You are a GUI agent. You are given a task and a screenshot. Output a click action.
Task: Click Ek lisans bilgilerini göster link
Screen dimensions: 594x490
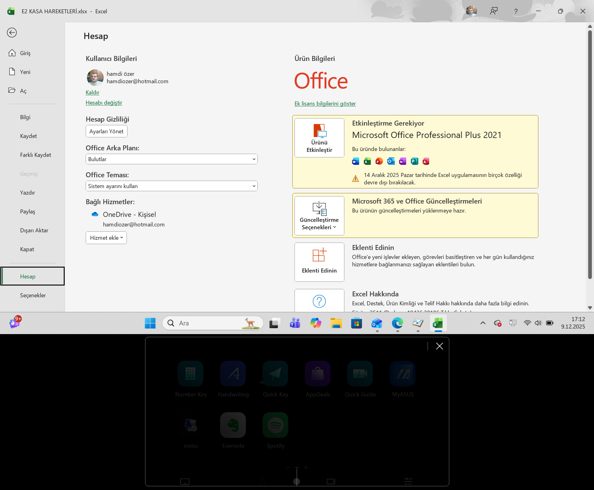coord(325,103)
